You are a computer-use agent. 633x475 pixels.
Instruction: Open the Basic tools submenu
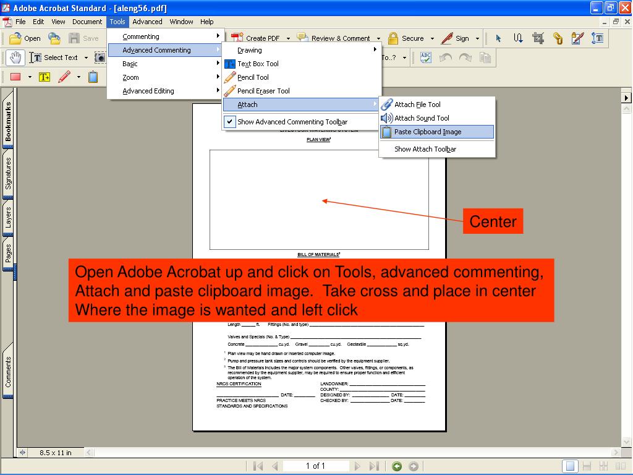click(x=166, y=64)
